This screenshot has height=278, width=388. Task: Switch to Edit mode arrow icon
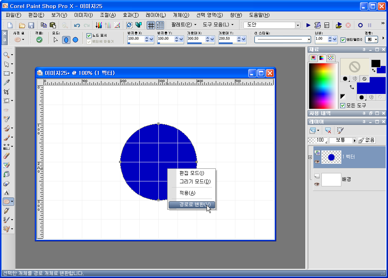click(56, 40)
